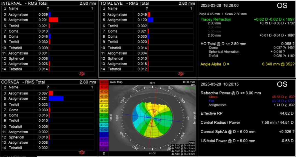This screenshot has height=157, width=296.
Task: Click the 0.340 mm @ 352 angle value
Action: [x=278, y=64]
